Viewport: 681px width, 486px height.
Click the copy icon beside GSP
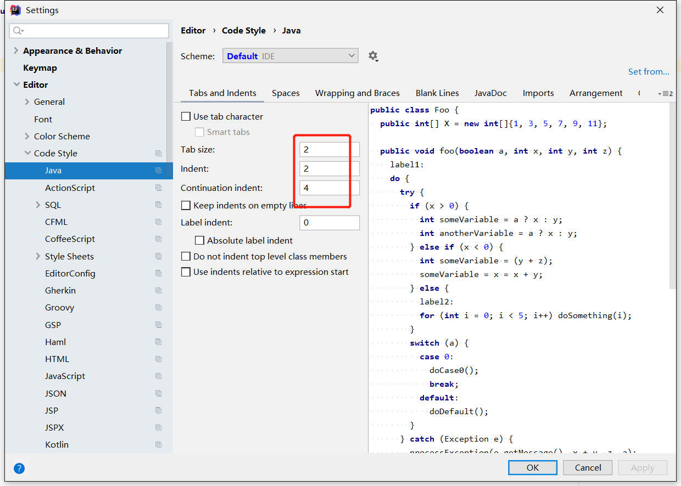[x=158, y=325]
